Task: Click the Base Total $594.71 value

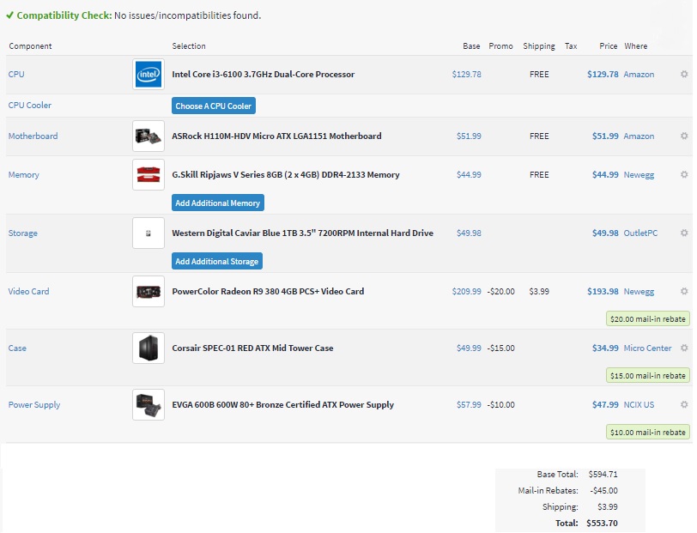Action: [x=603, y=475]
